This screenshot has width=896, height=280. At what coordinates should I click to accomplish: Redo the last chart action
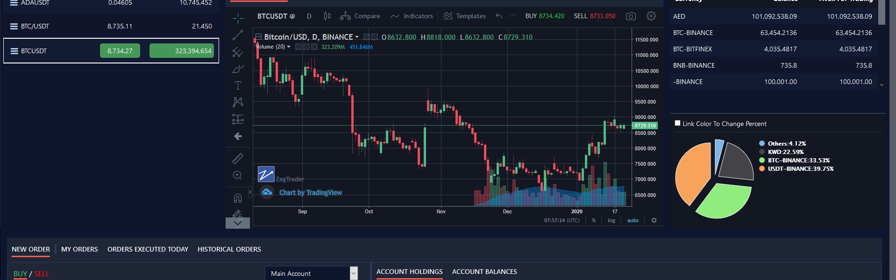coord(512,16)
